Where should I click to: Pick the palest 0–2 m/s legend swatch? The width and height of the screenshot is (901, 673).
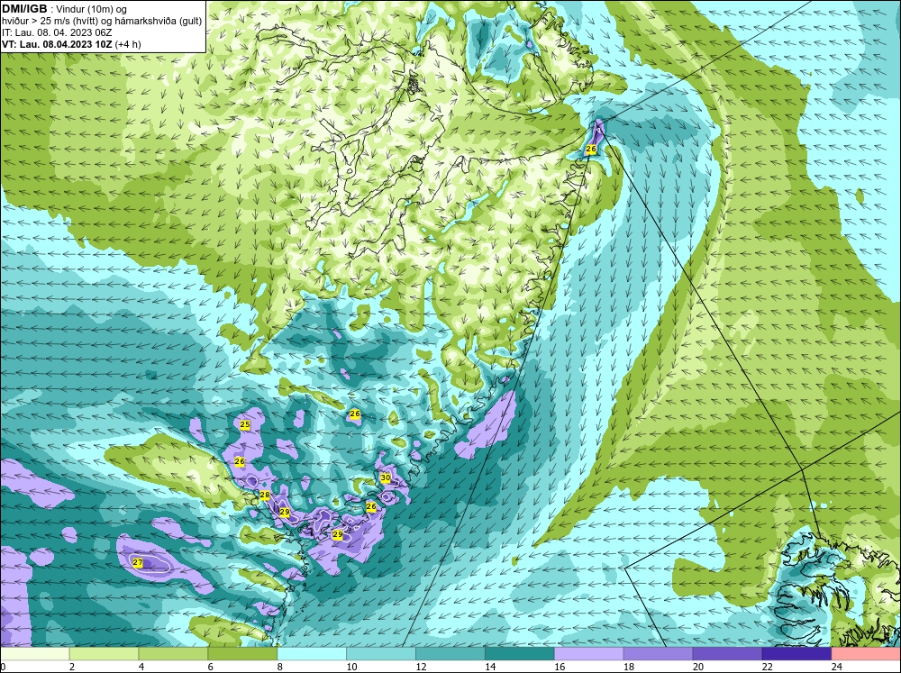point(34,653)
